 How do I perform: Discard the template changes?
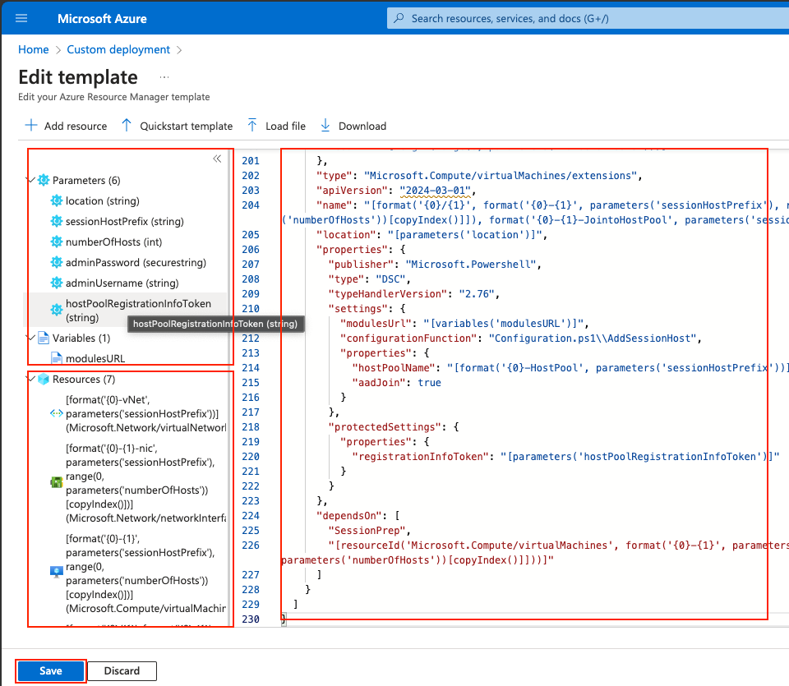point(122,671)
